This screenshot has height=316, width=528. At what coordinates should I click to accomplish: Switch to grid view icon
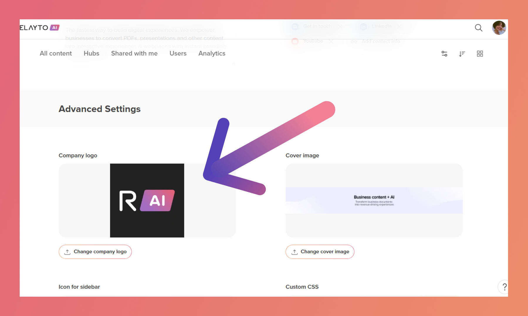point(480,54)
